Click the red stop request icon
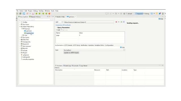This screenshot has height=101, width=181. pyautogui.click(x=116, y=22)
